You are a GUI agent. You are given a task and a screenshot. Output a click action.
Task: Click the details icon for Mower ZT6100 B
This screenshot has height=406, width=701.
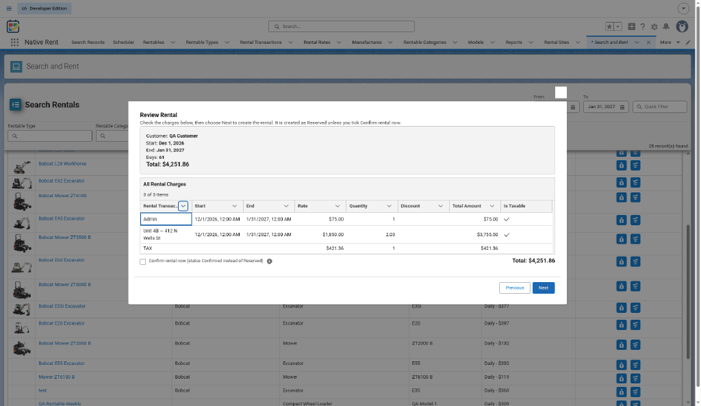point(635,379)
